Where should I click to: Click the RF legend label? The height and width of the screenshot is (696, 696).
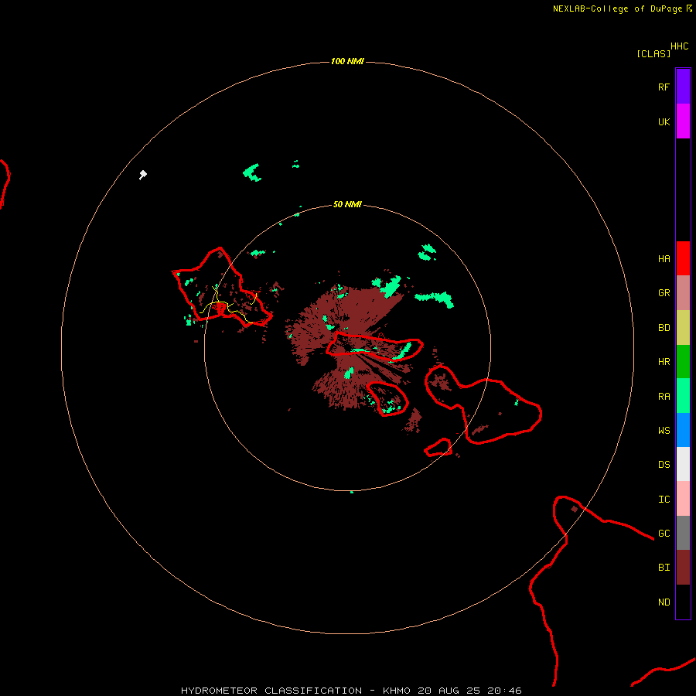[664, 87]
